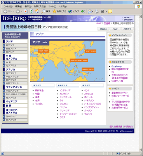Click the vertical scrollbar up arrow
The image size is (143, 156).
click(x=140, y=17)
